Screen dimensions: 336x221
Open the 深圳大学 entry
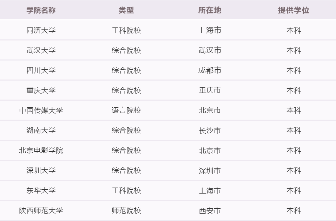41,170
